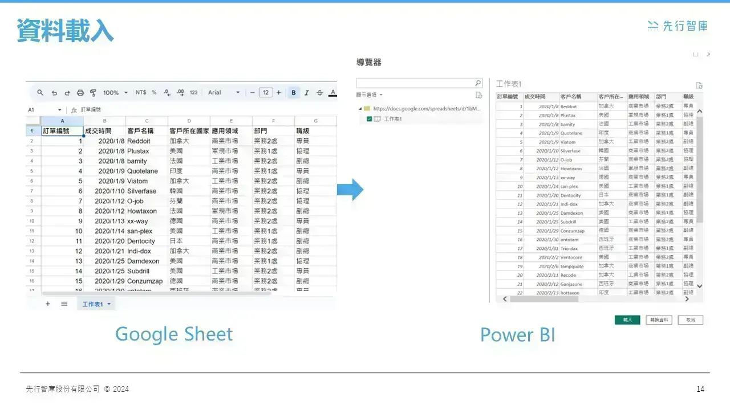Open the A1 name box dropdown

pyautogui.click(x=59, y=110)
